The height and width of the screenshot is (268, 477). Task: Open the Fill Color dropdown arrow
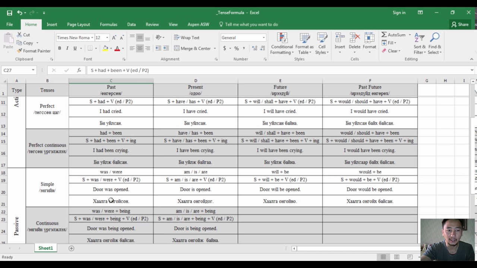click(x=111, y=48)
